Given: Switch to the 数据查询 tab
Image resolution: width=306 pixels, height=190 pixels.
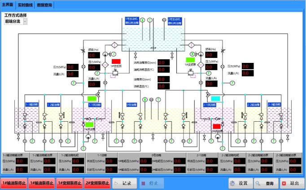Looking at the screenshot, I should point(44,5).
